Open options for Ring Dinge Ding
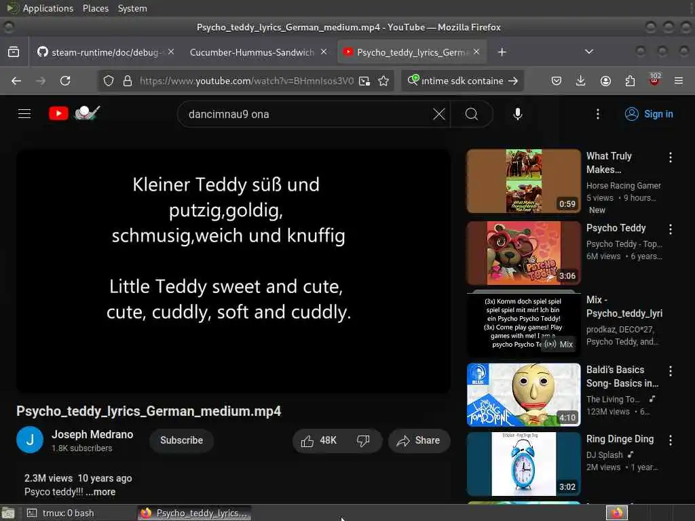Viewport: 695px width, 521px height. (x=670, y=440)
